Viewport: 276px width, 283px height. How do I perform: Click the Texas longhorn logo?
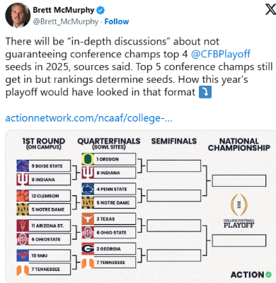pyautogui.click(x=88, y=219)
